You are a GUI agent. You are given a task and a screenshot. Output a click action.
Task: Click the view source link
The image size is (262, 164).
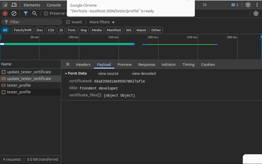[108, 74]
